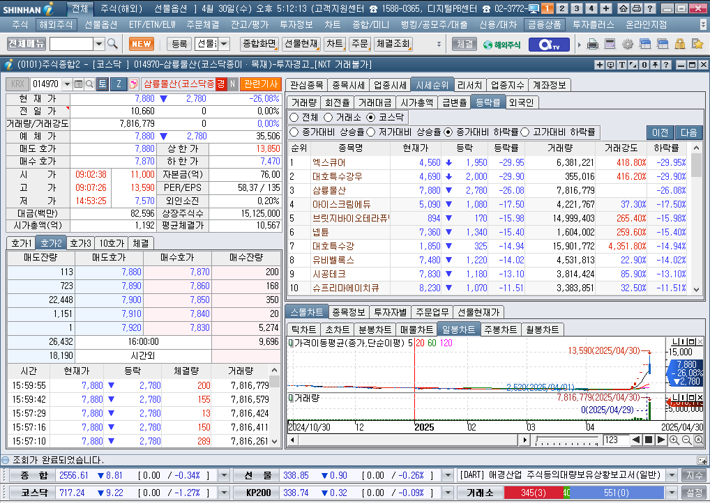Click the 설정 button at bottom right
710x503 pixels.
tap(694, 492)
